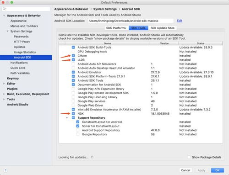229x175 pixels.
Task: Check the GPU Debugging tools checkbox
Action: coord(73,52)
